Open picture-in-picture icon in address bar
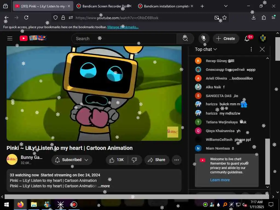Viewport: 280px width, 210px height. [x=217, y=17]
